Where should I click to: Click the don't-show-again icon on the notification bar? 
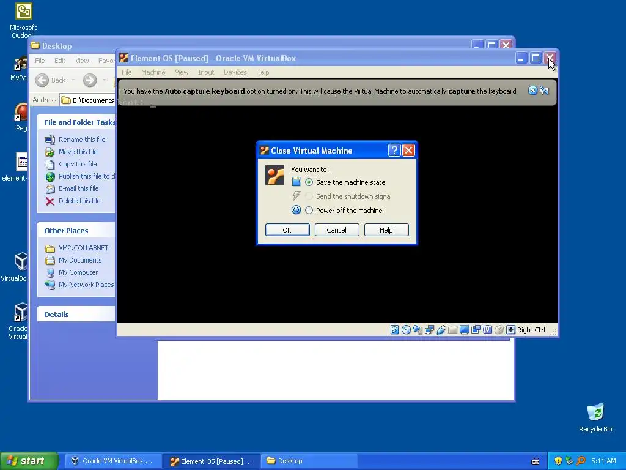tap(545, 91)
